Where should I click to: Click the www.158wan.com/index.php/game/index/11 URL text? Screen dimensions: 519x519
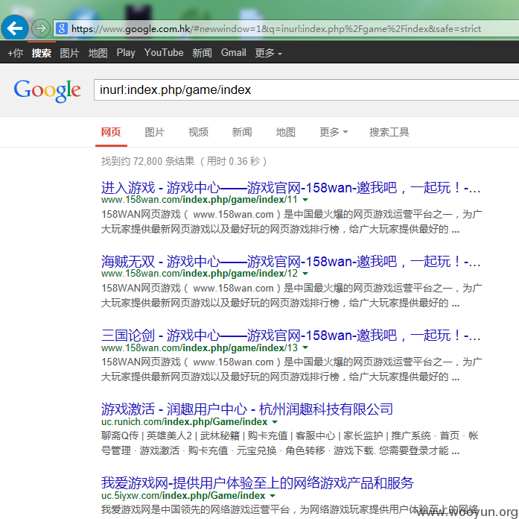tap(200, 200)
